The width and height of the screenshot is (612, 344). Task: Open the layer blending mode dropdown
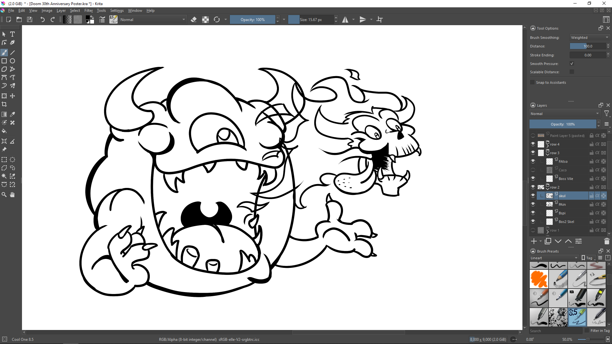tap(565, 113)
